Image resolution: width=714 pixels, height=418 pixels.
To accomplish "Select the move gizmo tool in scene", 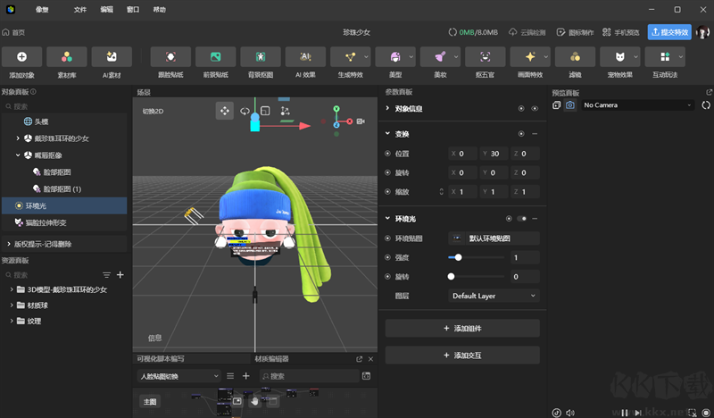I will 225,111.
